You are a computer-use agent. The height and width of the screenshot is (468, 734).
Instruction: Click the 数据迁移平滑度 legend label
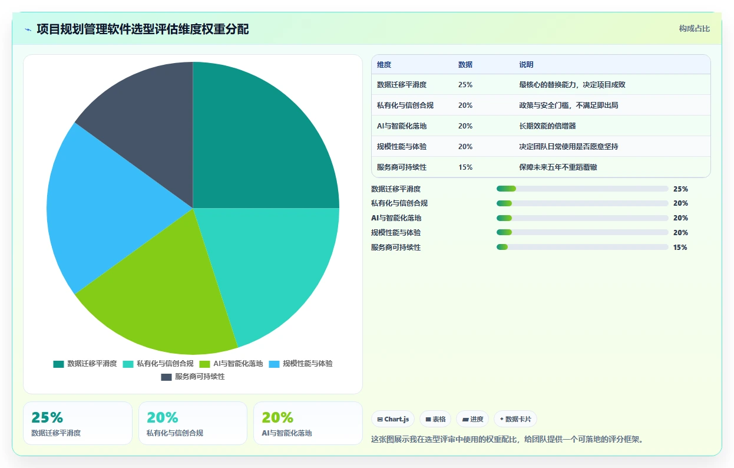tap(92, 364)
